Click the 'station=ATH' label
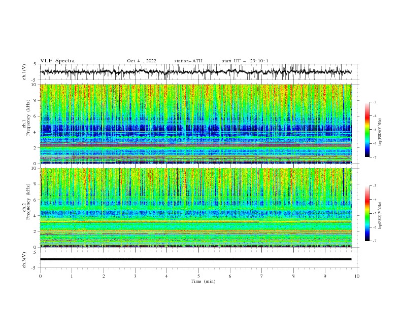Viewport: 402px width, 310px height. point(188,61)
